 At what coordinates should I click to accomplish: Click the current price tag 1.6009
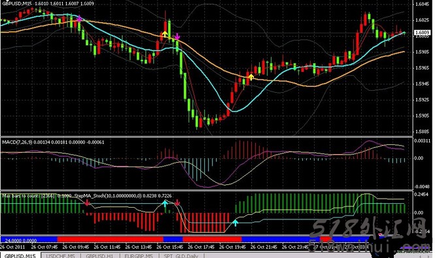coord(422,33)
